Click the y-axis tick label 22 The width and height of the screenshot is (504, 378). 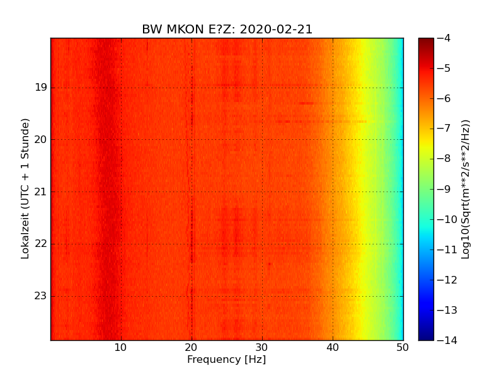41,244
